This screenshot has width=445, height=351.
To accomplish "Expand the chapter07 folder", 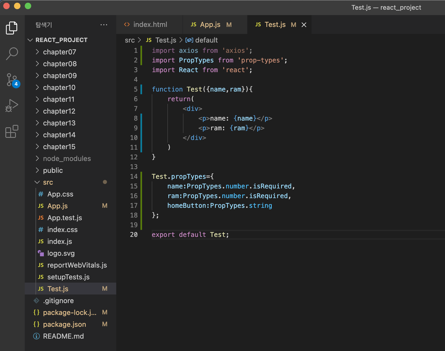I will pyautogui.click(x=59, y=52).
